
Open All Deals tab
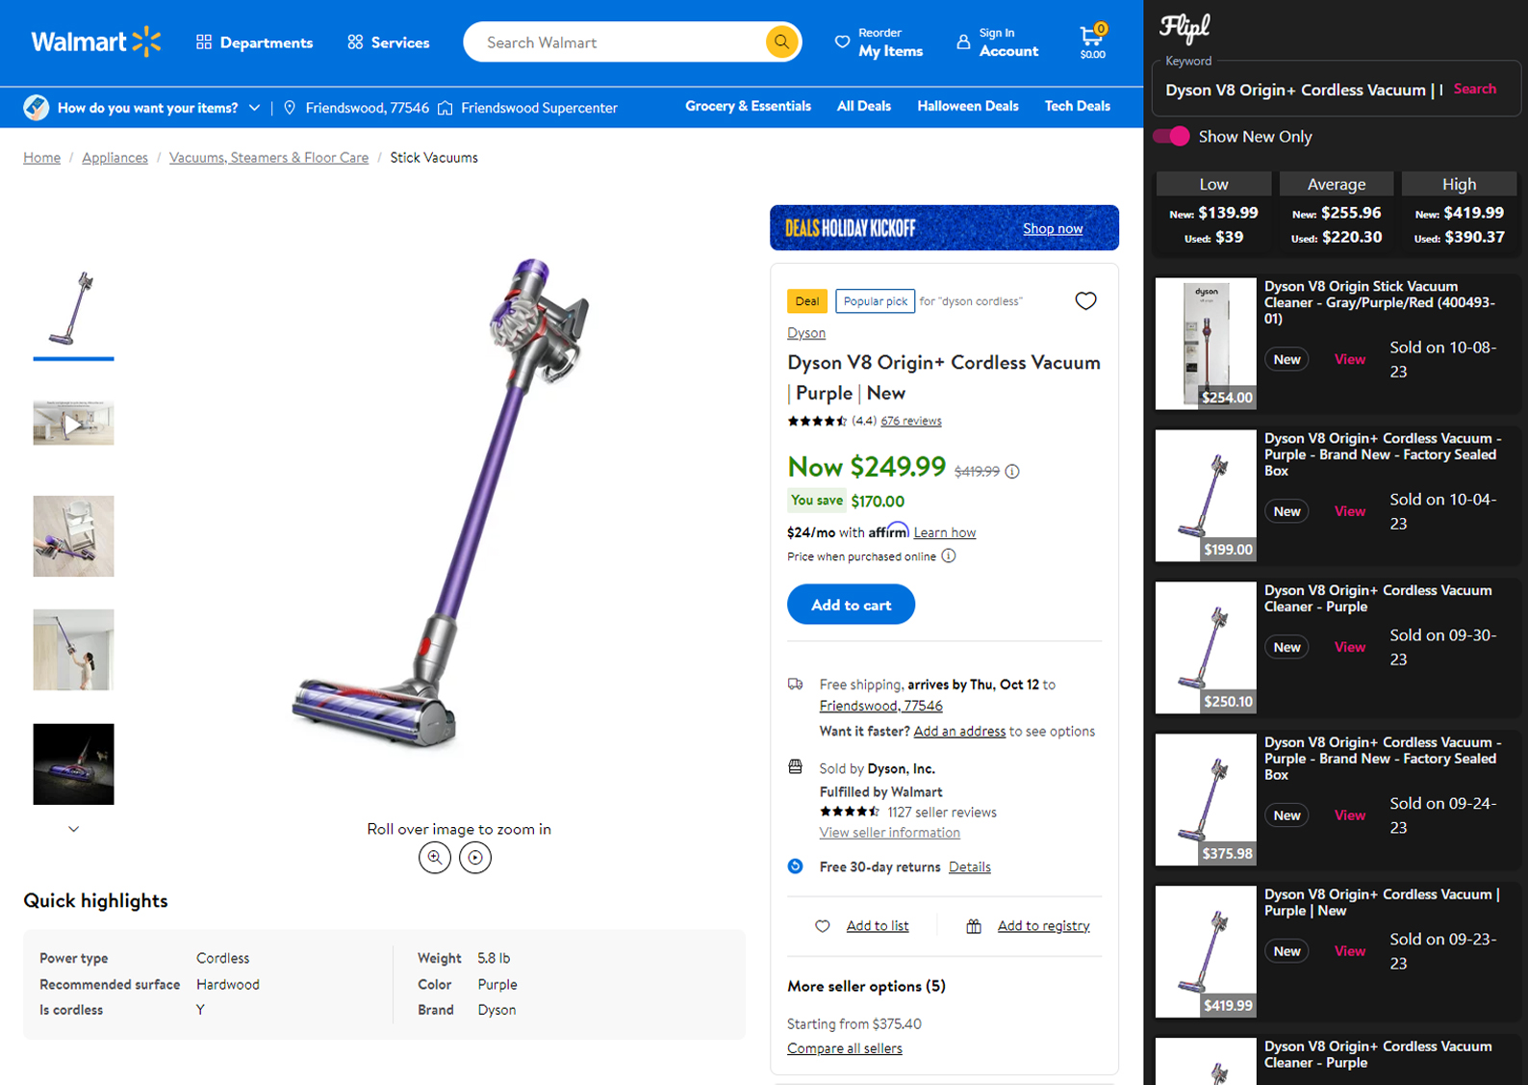[863, 106]
